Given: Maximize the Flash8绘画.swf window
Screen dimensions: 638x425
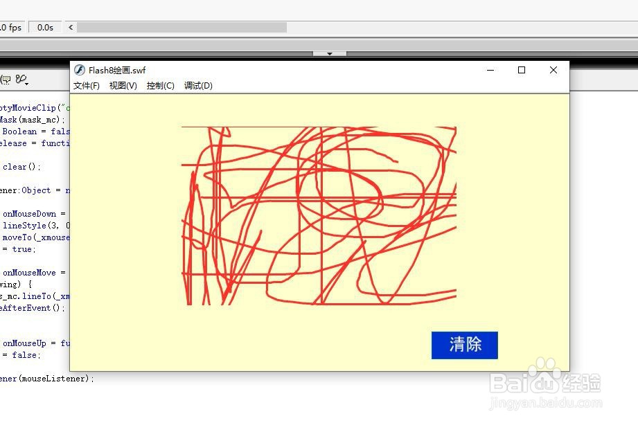Looking at the screenshot, I should coord(521,70).
